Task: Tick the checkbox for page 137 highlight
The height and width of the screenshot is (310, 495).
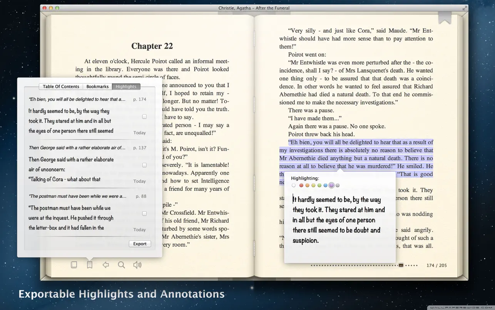Action: click(144, 165)
